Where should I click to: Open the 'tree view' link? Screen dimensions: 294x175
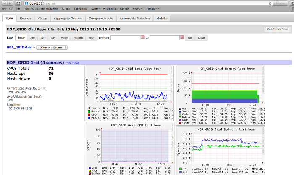(72, 63)
